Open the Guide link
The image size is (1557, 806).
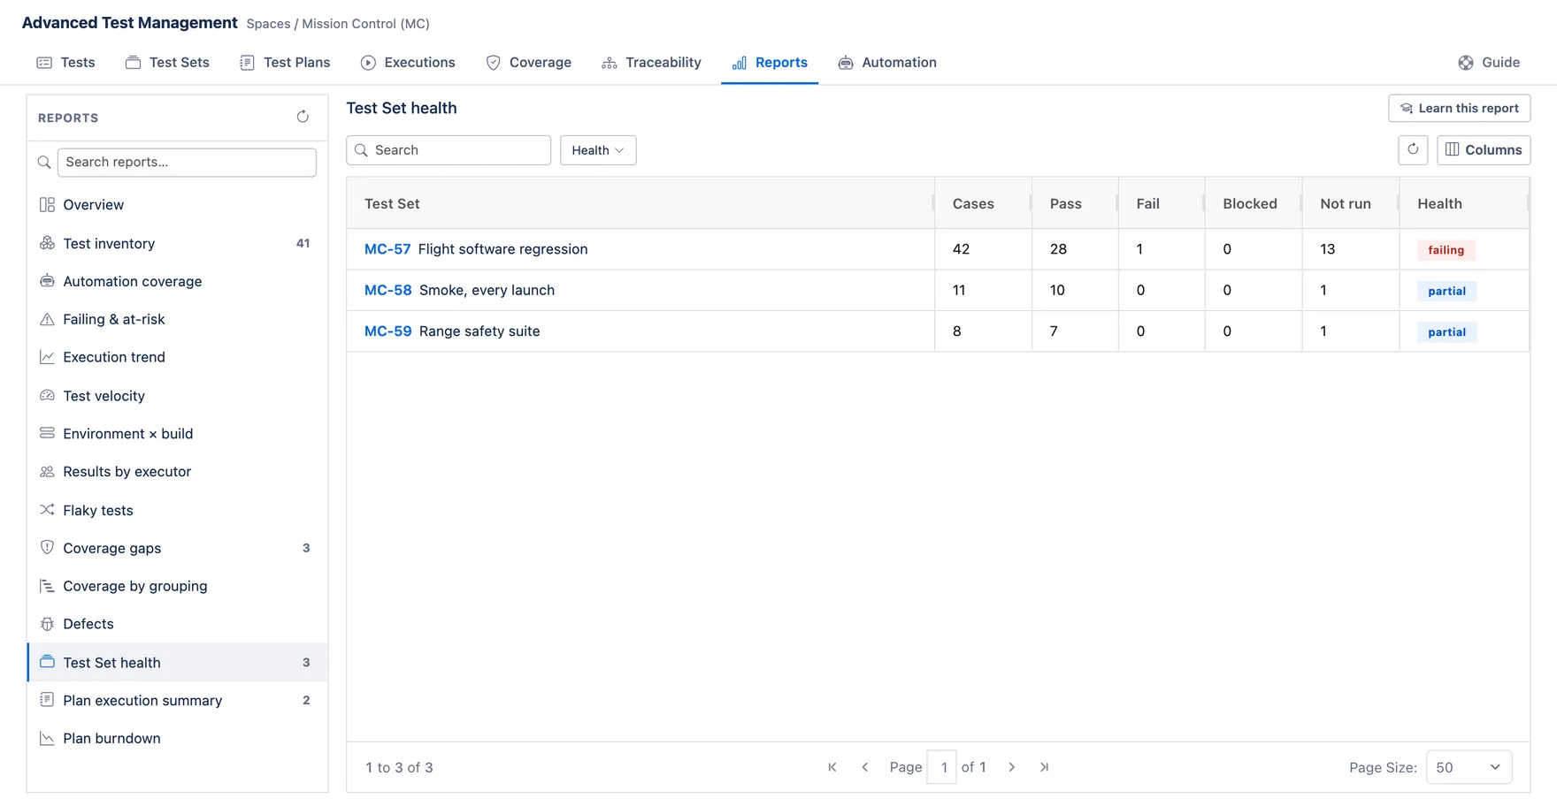tap(1489, 63)
